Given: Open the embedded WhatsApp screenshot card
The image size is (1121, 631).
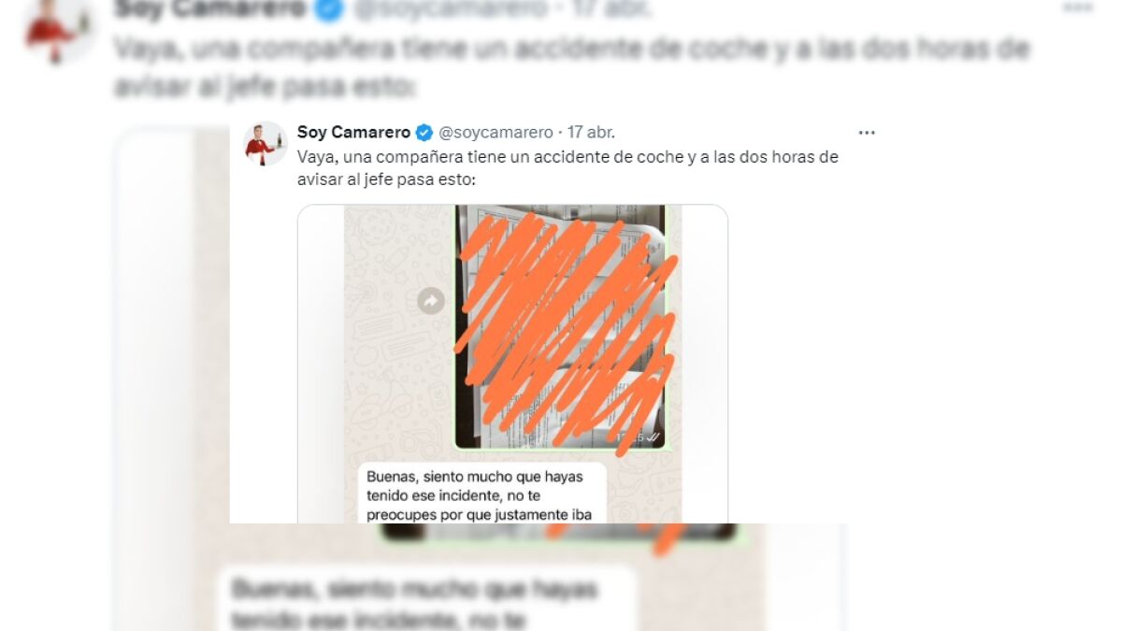Looking at the screenshot, I should point(512,364).
